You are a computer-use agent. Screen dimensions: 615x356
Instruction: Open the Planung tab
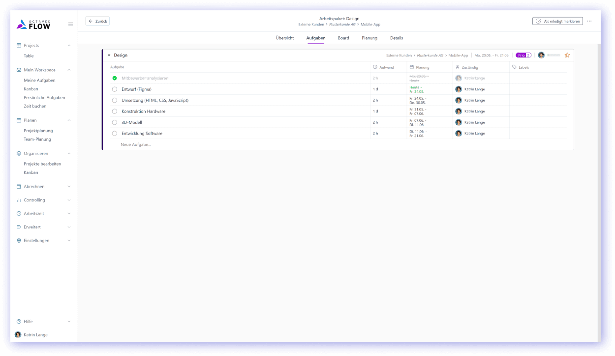click(369, 38)
